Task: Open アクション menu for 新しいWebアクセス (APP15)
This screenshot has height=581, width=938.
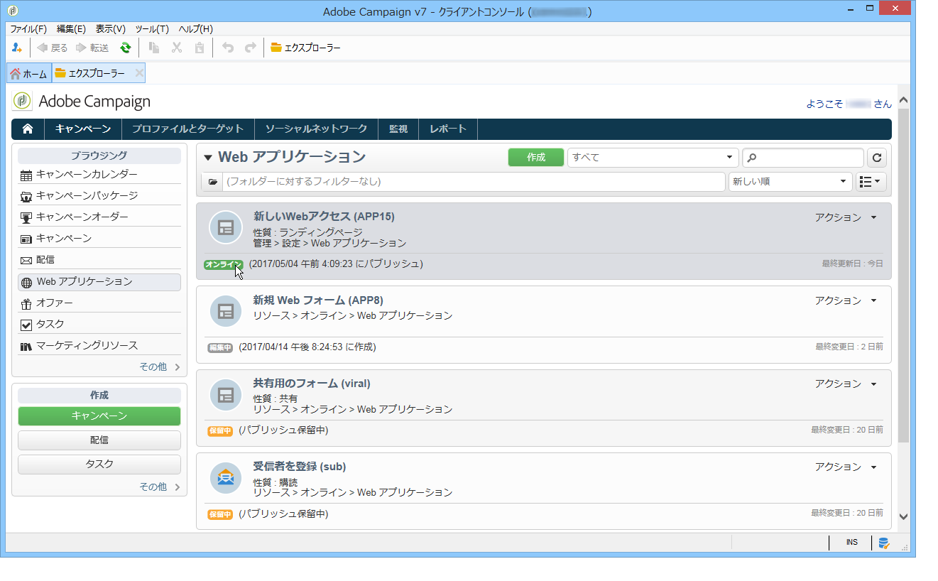Action: (846, 217)
